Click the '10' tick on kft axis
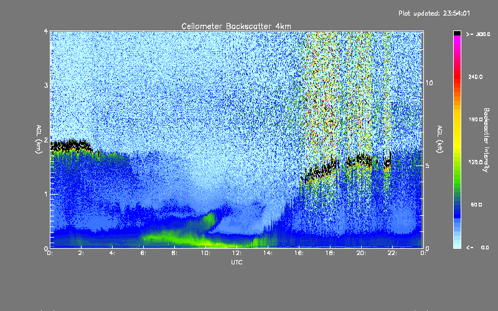 coord(429,83)
